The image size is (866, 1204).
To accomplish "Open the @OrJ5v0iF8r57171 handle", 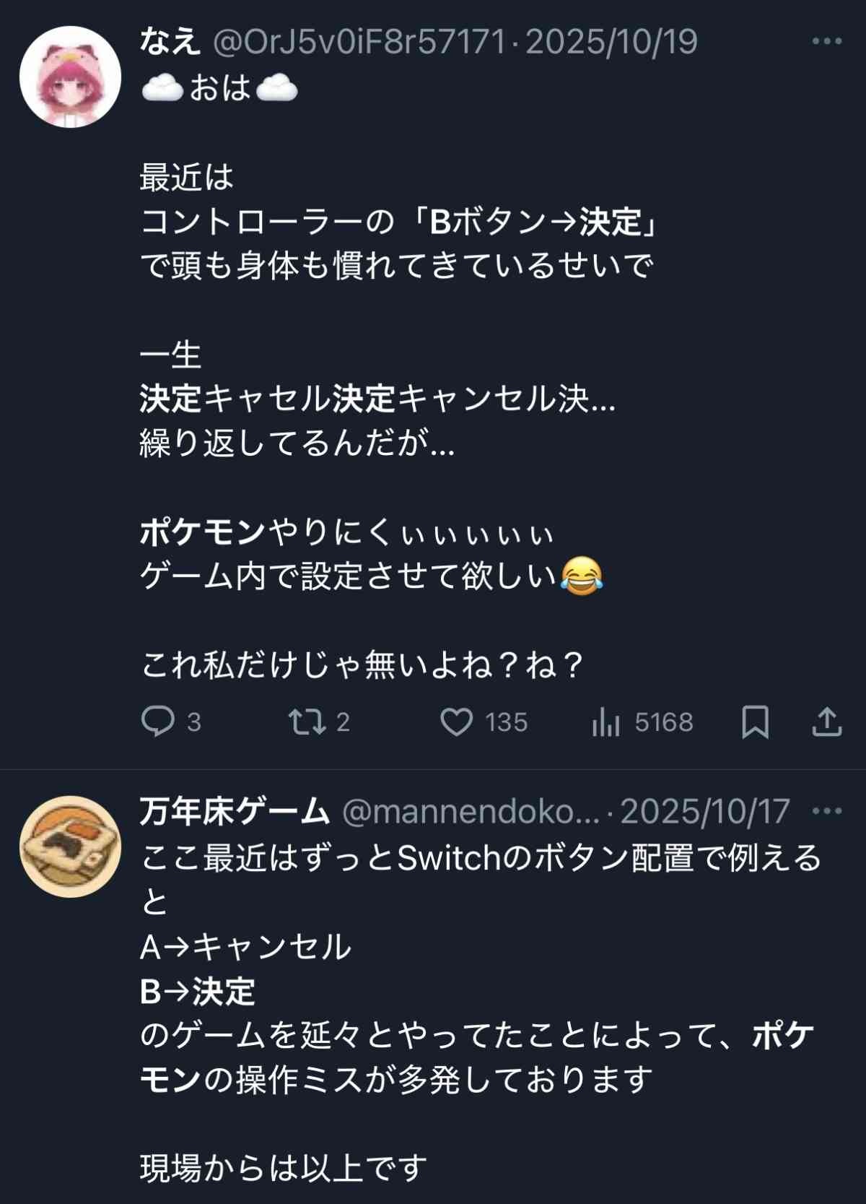I will click(x=359, y=42).
